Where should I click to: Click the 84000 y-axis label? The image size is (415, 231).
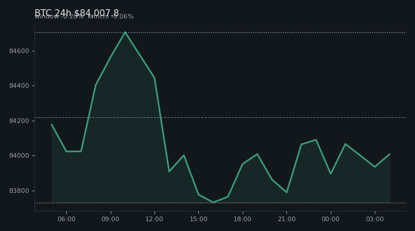click(19, 156)
